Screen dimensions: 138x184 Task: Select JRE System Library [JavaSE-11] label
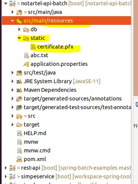[62, 81]
